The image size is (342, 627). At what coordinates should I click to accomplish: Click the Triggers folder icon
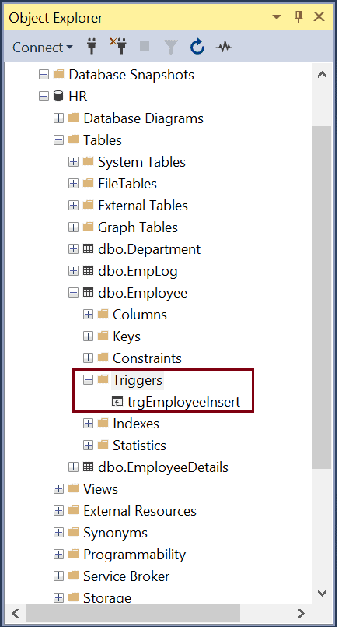tap(103, 379)
